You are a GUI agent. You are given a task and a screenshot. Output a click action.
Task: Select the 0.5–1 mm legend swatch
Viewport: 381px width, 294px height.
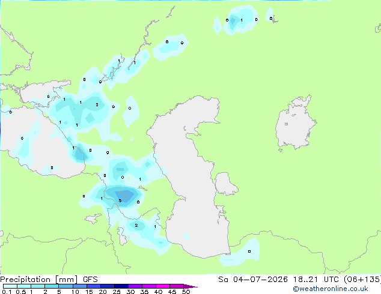click(x=24, y=286)
